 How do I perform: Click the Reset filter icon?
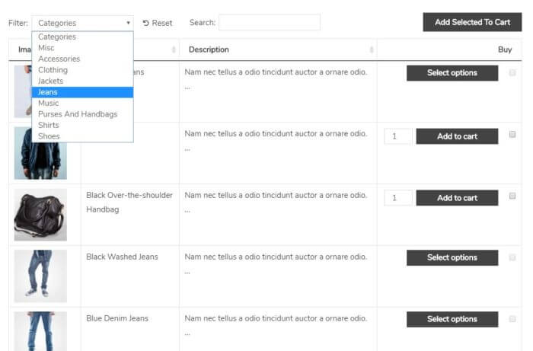click(x=146, y=23)
